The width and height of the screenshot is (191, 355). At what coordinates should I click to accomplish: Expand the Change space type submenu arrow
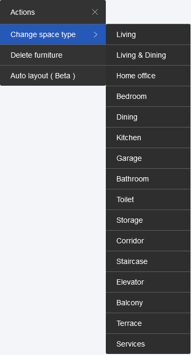pos(95,34)
